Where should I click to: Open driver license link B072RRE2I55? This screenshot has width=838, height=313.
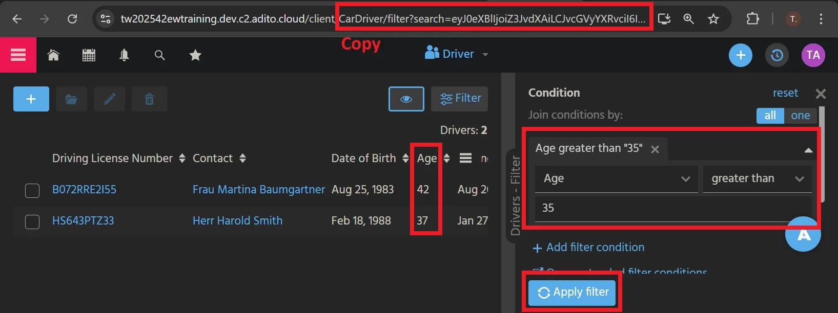(x=85, y=190)
